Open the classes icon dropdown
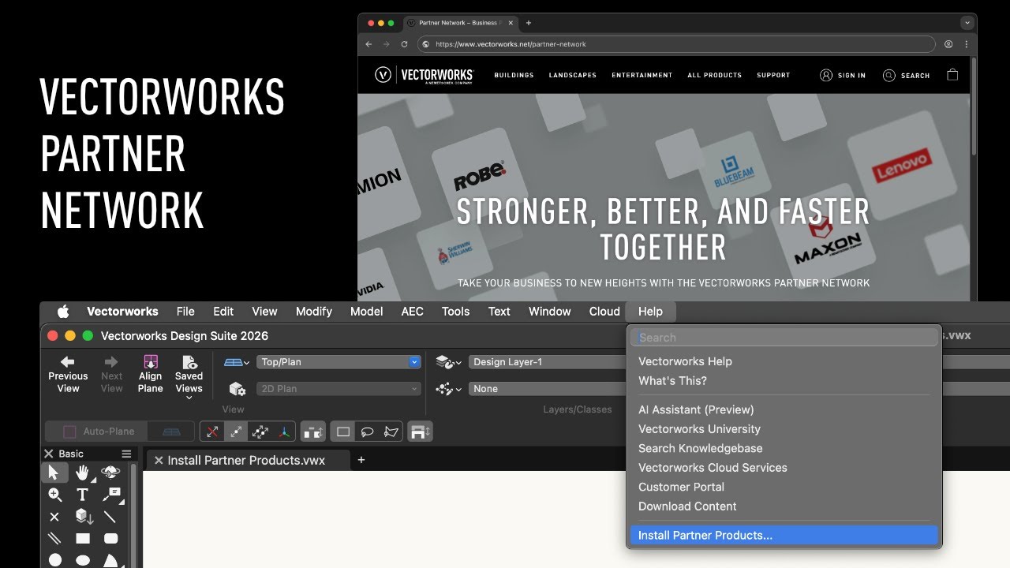Screen dimensions: 1010x568 coord(449,389)
